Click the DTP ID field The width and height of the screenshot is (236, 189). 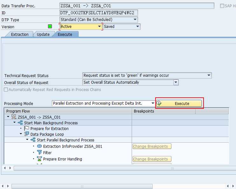(x=99, y=13)
